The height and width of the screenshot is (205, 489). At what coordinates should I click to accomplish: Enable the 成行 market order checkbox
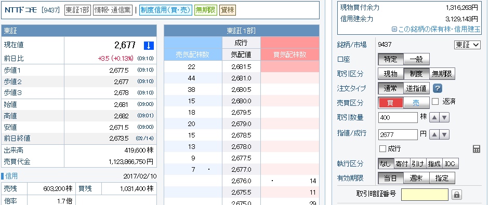[382, 149]
